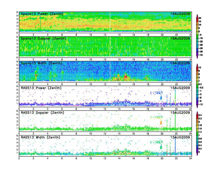Image resolution: width=220 pixels, height=170 pixels.
Task: Click the -35 label on the top colorbar
Action: click(x=201, y=52)
